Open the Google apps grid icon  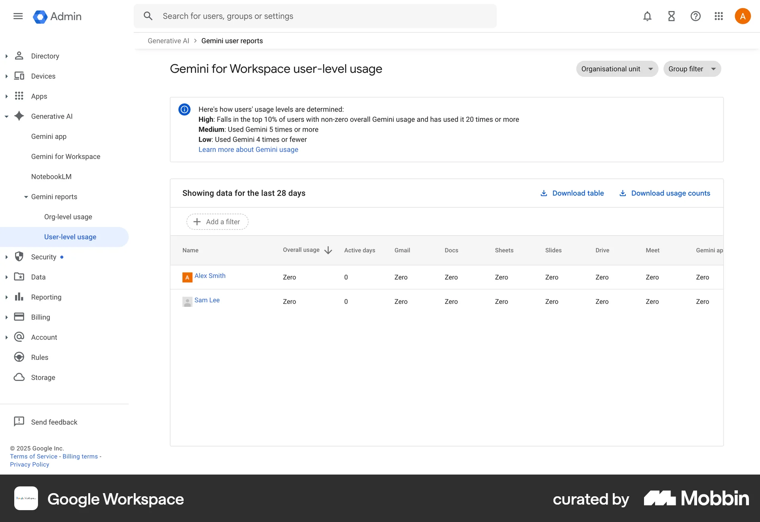tap(719, 16)
